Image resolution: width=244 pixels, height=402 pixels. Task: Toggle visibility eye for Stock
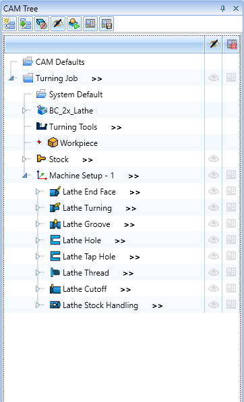[x=214, y=159]
